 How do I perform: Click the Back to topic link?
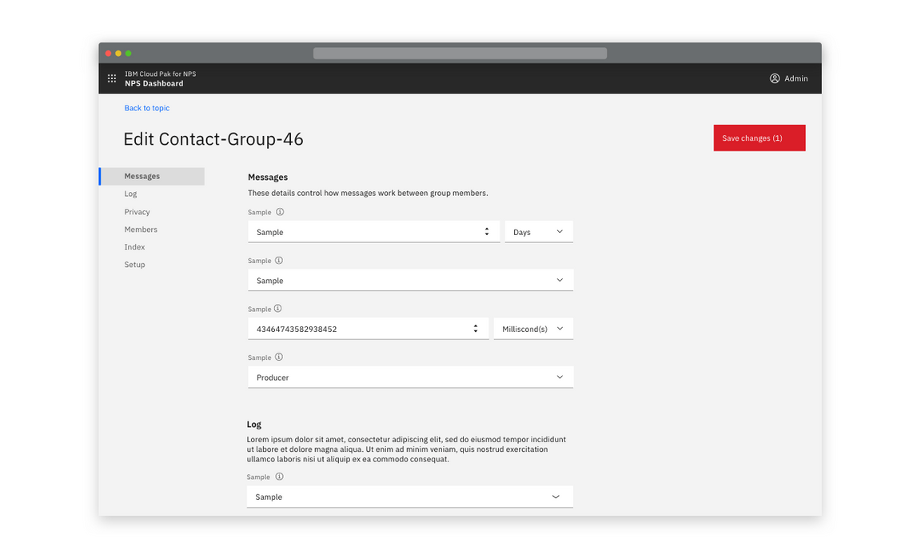146,107
